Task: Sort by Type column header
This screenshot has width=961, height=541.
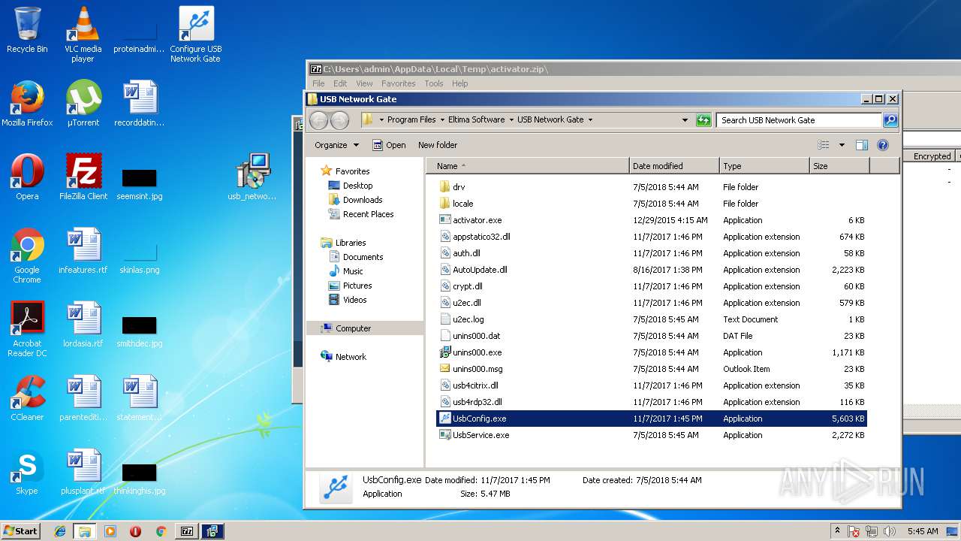Action: (x=764, y=166)
